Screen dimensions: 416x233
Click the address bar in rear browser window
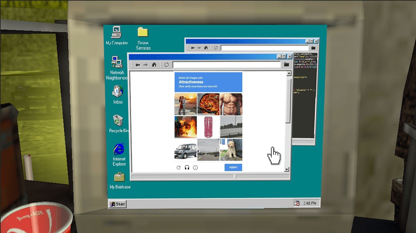[265, 48]
